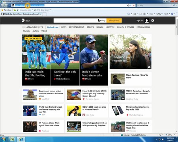
Task: Open 'India's silence frustrates media' story
Action: tap(92, 74)
